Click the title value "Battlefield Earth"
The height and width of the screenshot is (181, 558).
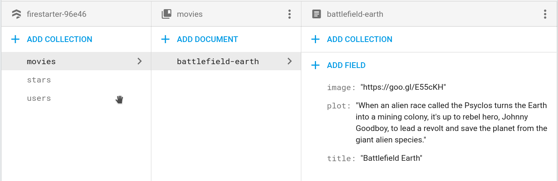pyautogui.click(x=391, y=158)
